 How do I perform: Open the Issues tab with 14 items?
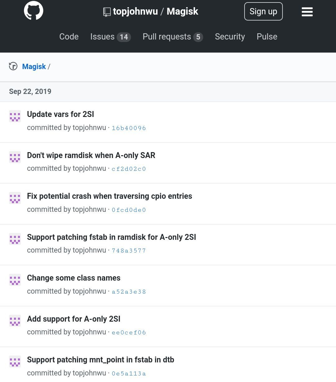click(110, 37)
